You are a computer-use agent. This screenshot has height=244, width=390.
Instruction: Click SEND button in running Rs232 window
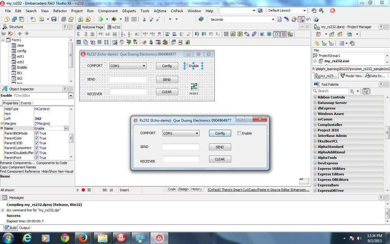(x=220, y=147)
